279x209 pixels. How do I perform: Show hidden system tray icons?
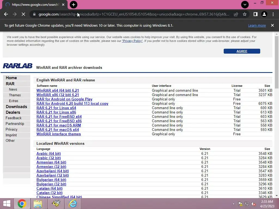coord(233,204)
